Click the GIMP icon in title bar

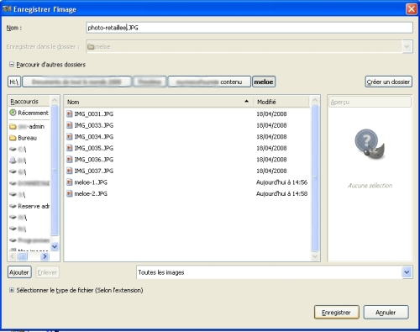click(7, 9)
